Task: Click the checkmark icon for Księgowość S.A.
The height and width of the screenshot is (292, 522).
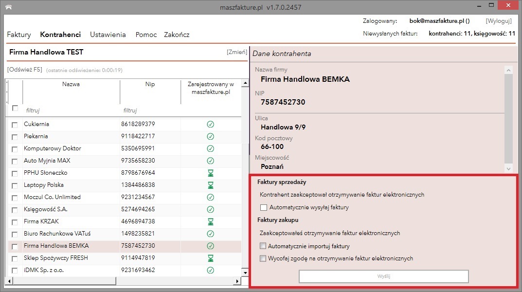Action: click(x=210, y=209)
